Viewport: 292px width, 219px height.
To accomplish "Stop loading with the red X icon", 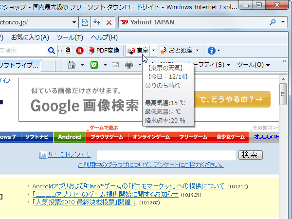I will point(109,22).
